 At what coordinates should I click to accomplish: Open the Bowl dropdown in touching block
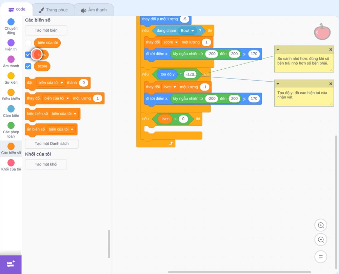tap(187, 31)
